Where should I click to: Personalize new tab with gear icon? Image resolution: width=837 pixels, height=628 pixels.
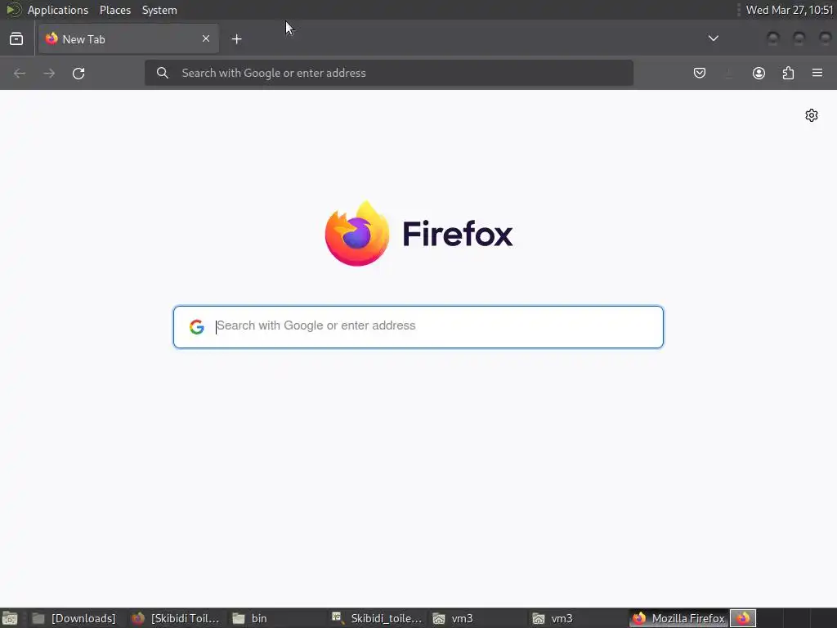(x=812, y=115)
